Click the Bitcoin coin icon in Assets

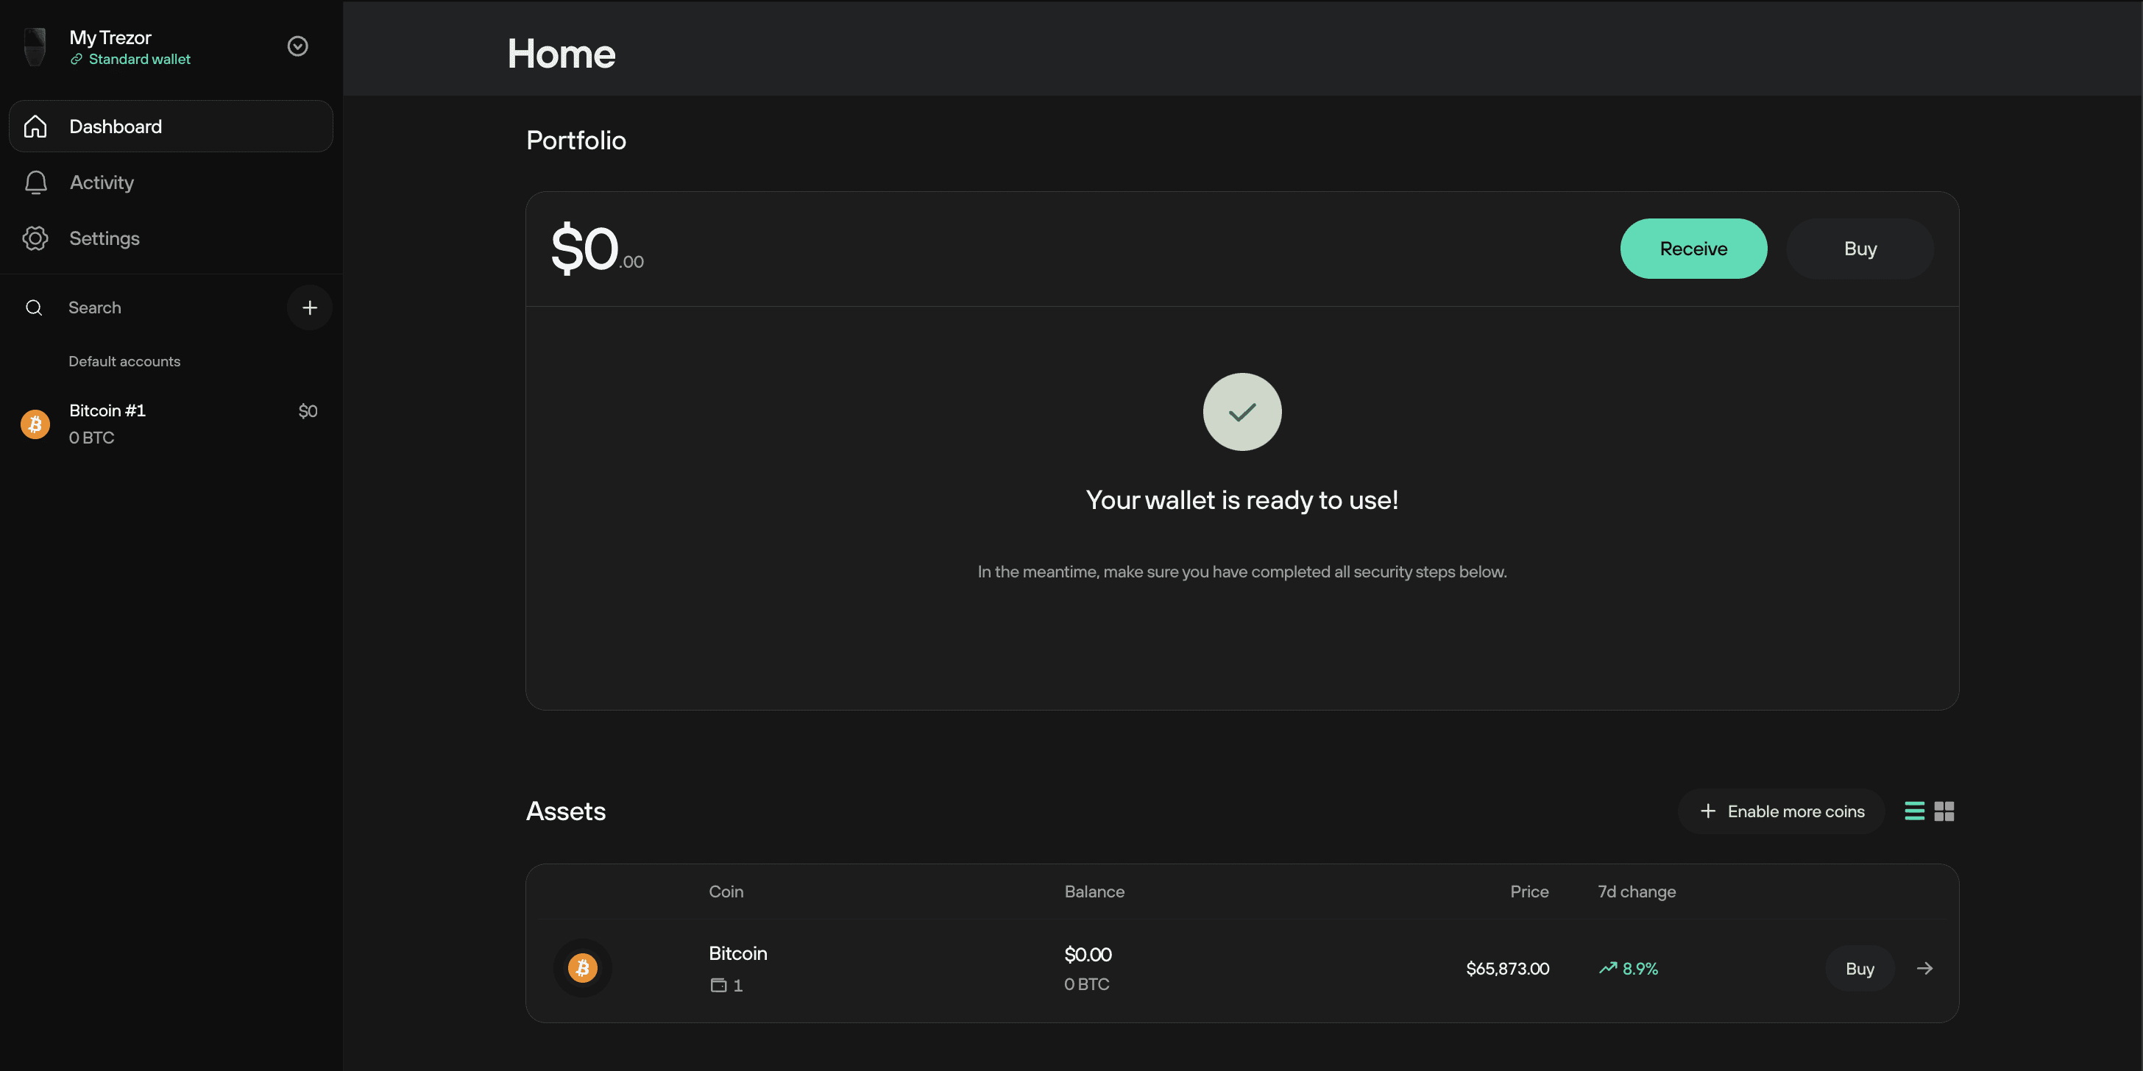pos(582,968)
